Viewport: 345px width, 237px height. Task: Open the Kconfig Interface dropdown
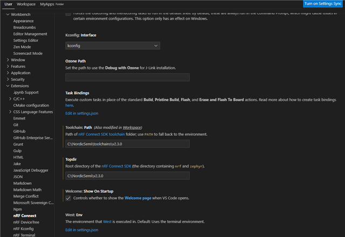[113, 46]
